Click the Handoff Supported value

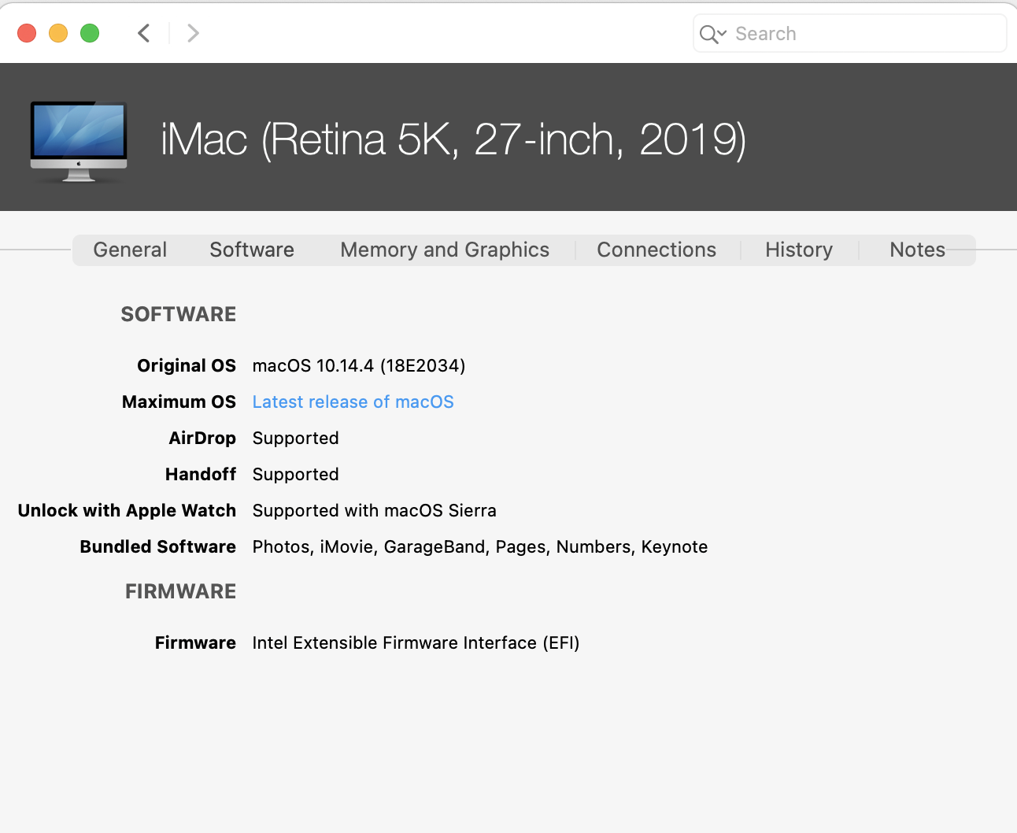[295, 474]
